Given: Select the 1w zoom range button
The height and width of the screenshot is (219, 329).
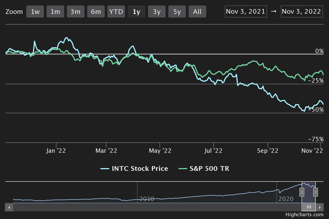Looking at the screenshot, I should pyautogui.click(x=35, y=12).
